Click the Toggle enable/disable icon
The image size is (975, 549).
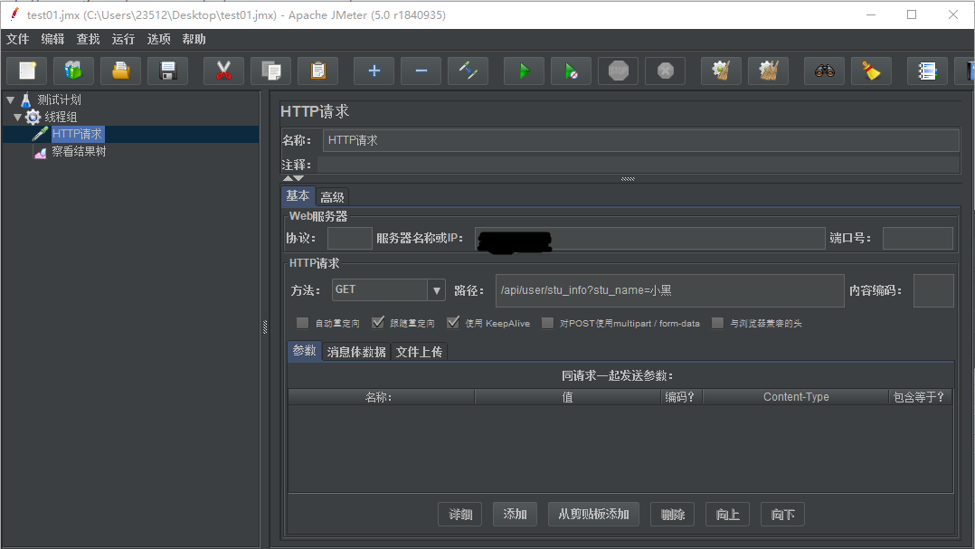[468, 71]
